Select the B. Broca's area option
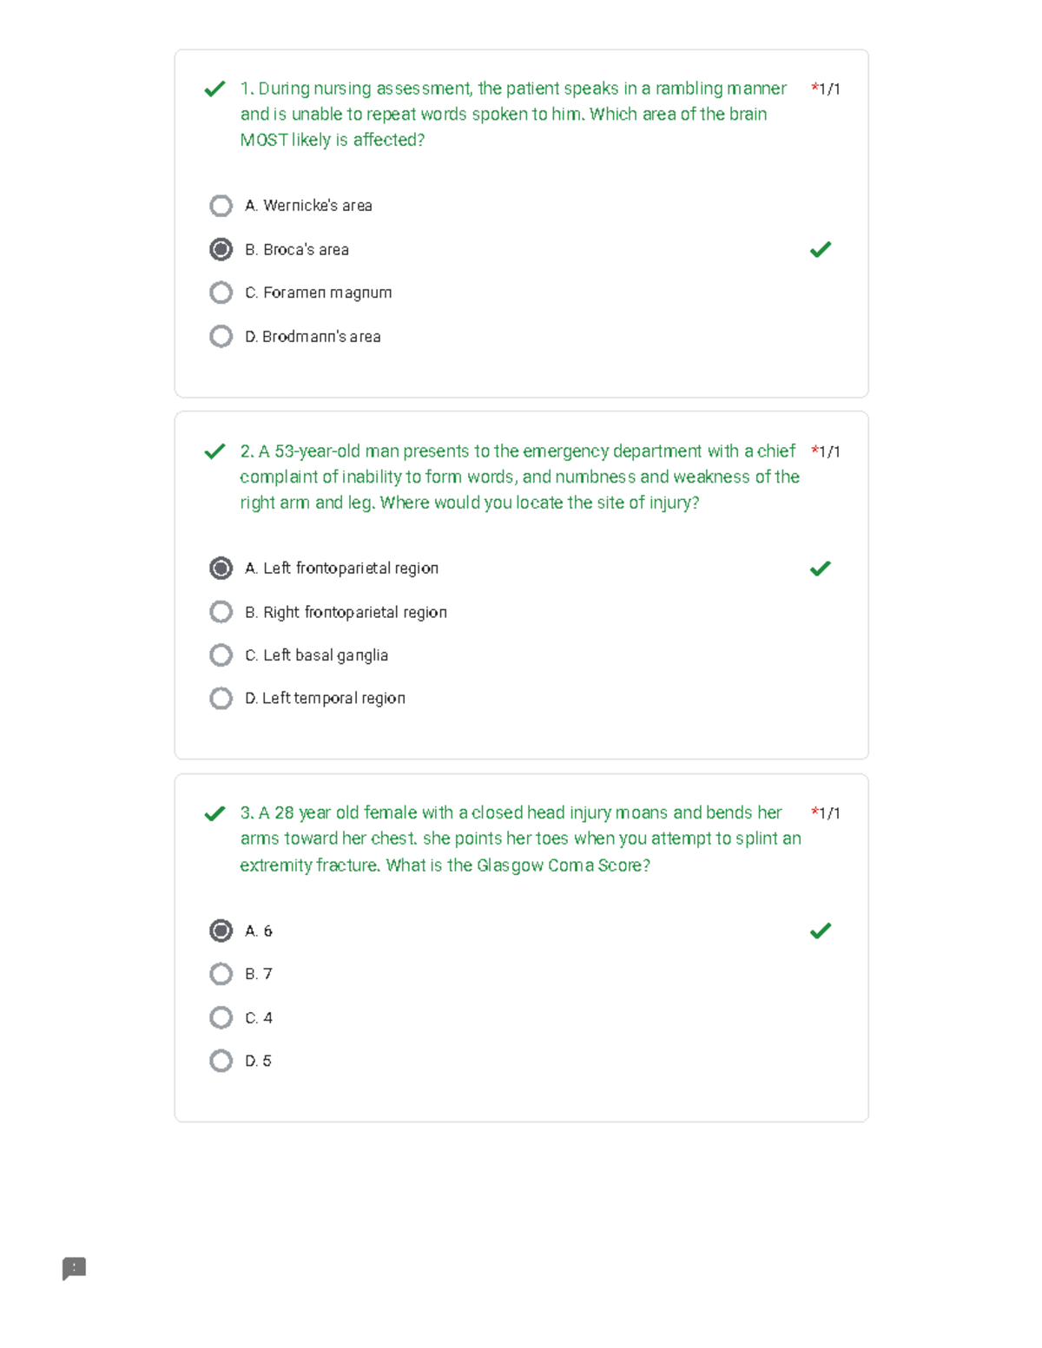 coord(221,249)
